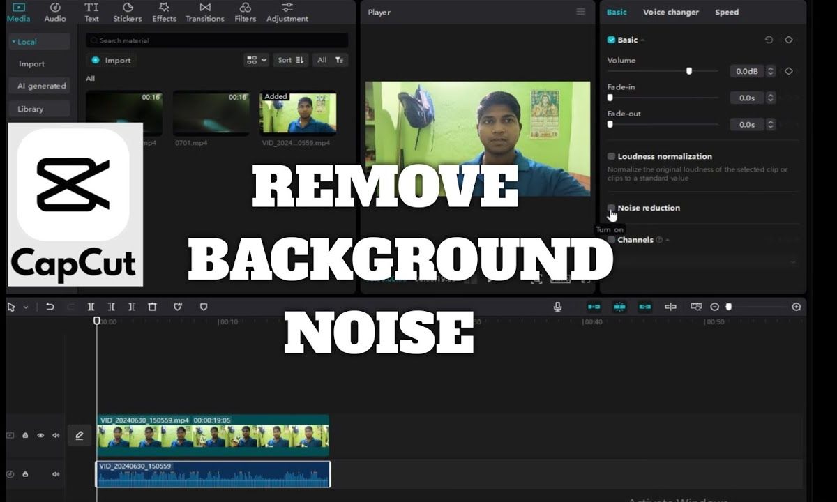Image resolution: width=837 pixels, height=502 pixels.
Task: Open the Sort dropdown
Action: [291, 60]
